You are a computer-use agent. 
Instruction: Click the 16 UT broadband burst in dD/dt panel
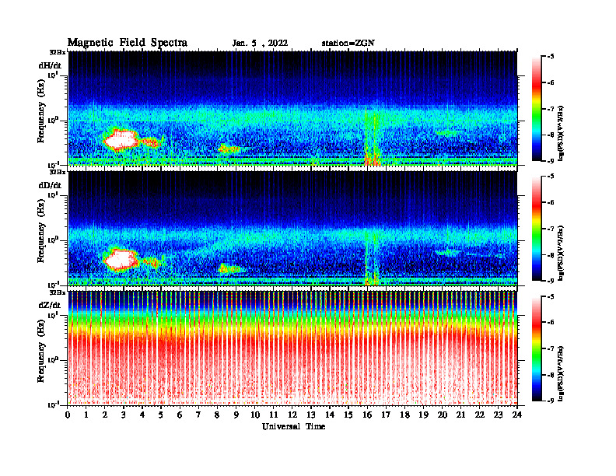pyautogui.click(x=372, y=257)
